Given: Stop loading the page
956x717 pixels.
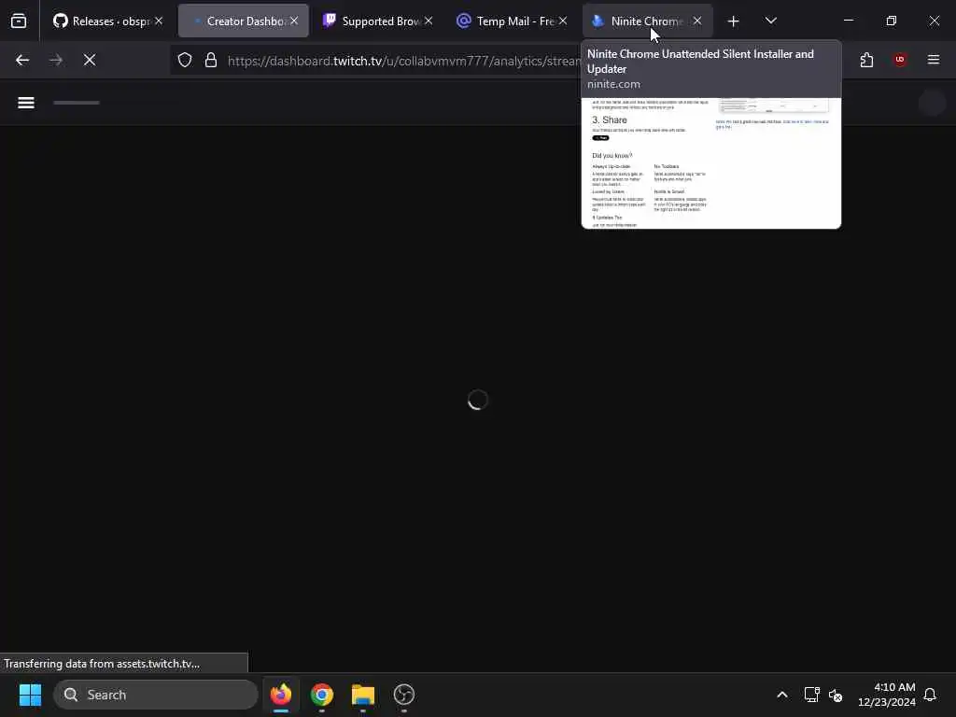Looking at the screenshot, I should click(90, 60).
